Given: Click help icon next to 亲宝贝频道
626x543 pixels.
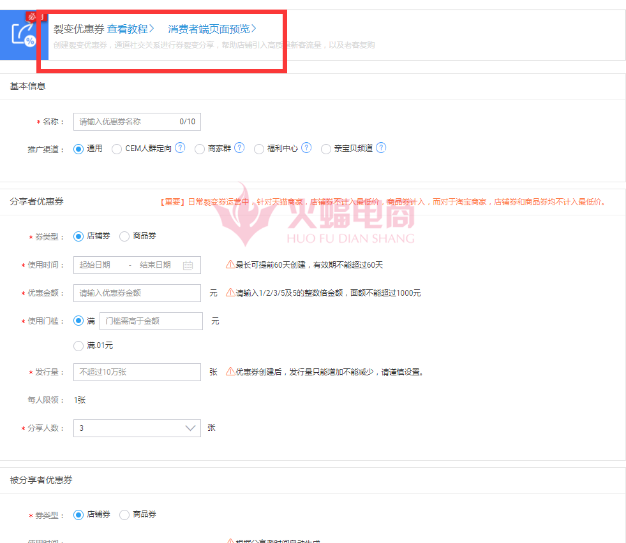Looking at the screenshot, I should 381,148.
